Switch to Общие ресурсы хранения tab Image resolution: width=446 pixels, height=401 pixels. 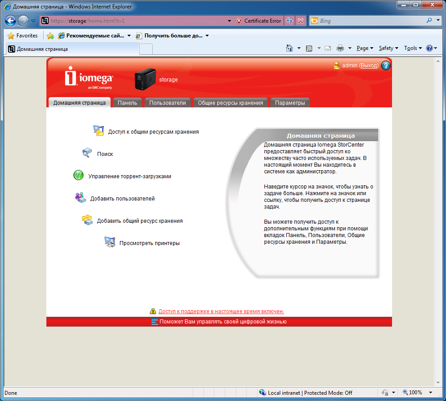coord(231,103)
